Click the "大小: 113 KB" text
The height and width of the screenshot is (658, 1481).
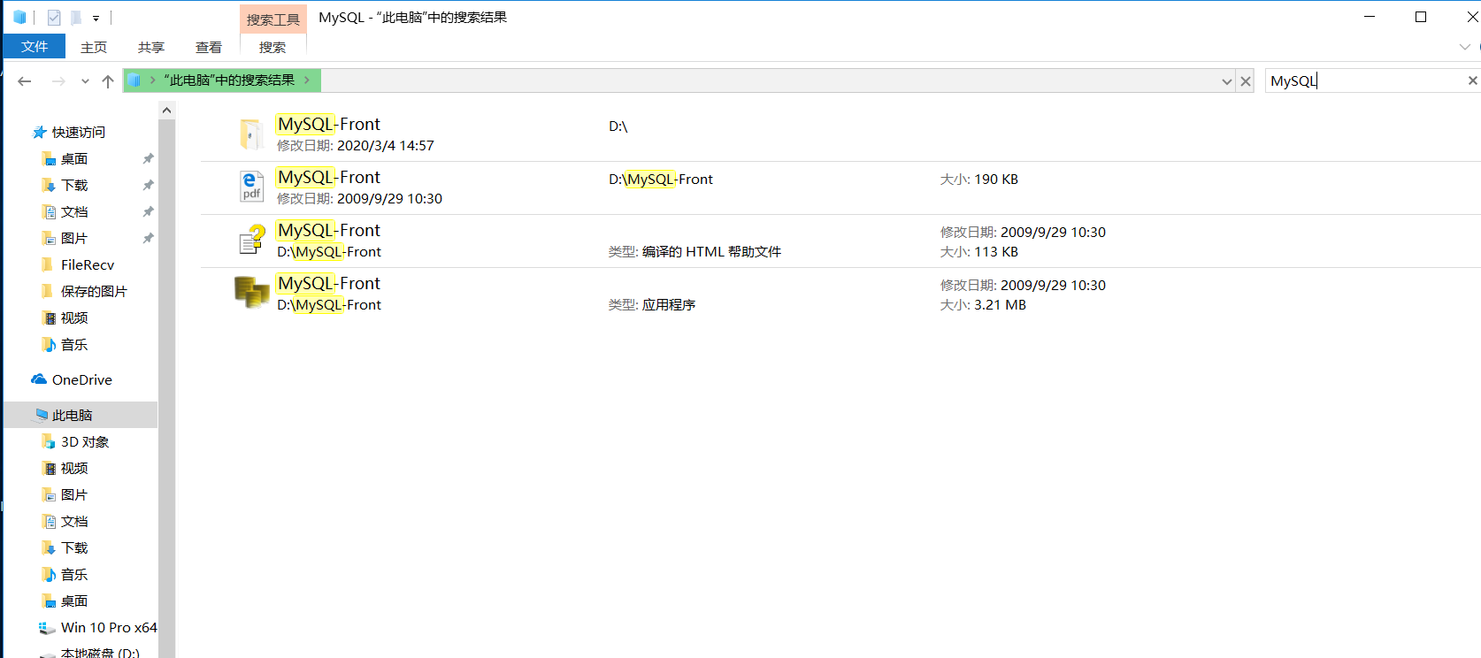click(x=979, y=251)
